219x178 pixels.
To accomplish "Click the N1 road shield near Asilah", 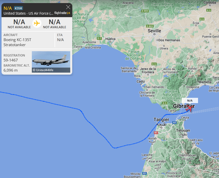I will point(156,133).
